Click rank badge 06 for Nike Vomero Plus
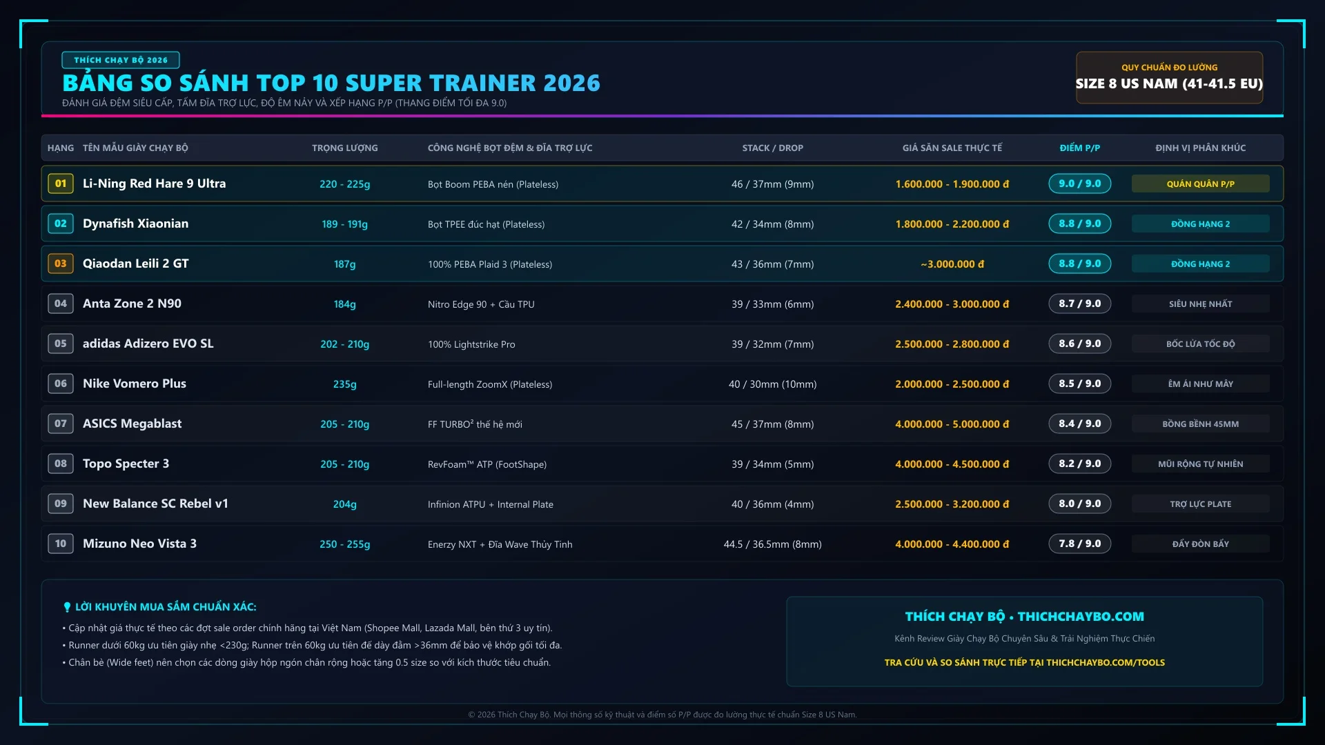 pyautogui.click(x=61, y=384)
